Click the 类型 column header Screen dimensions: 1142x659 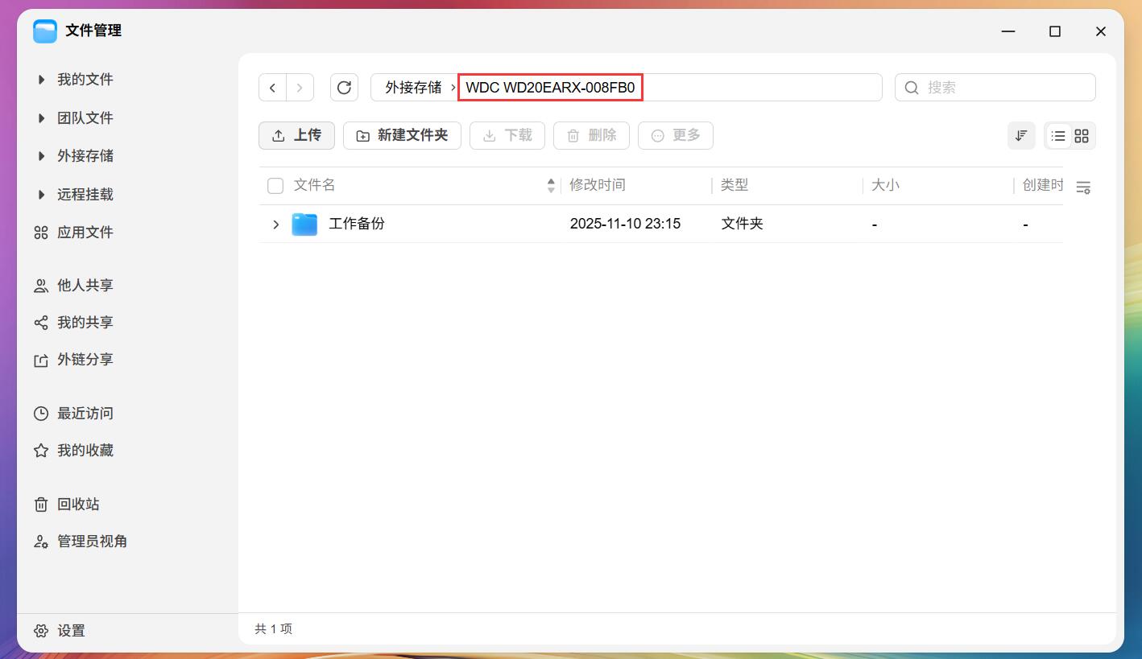734,185
